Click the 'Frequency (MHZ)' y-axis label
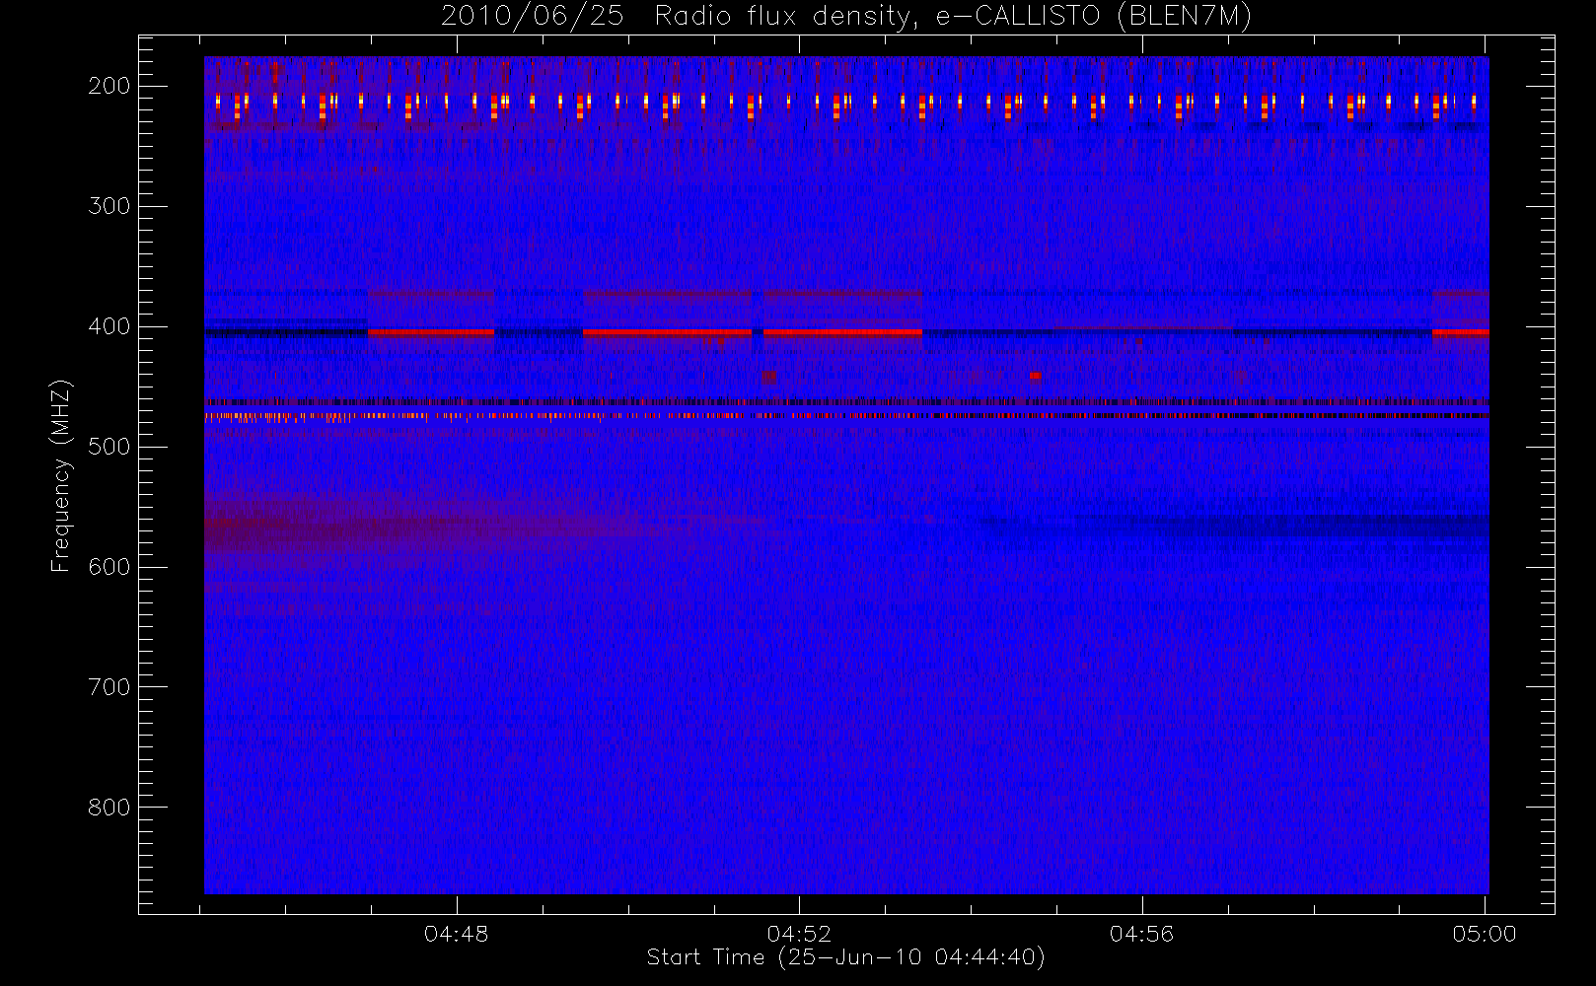 61,475
